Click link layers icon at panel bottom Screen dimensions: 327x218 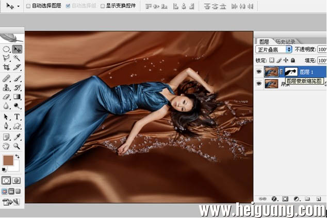(x=263, y=199)
